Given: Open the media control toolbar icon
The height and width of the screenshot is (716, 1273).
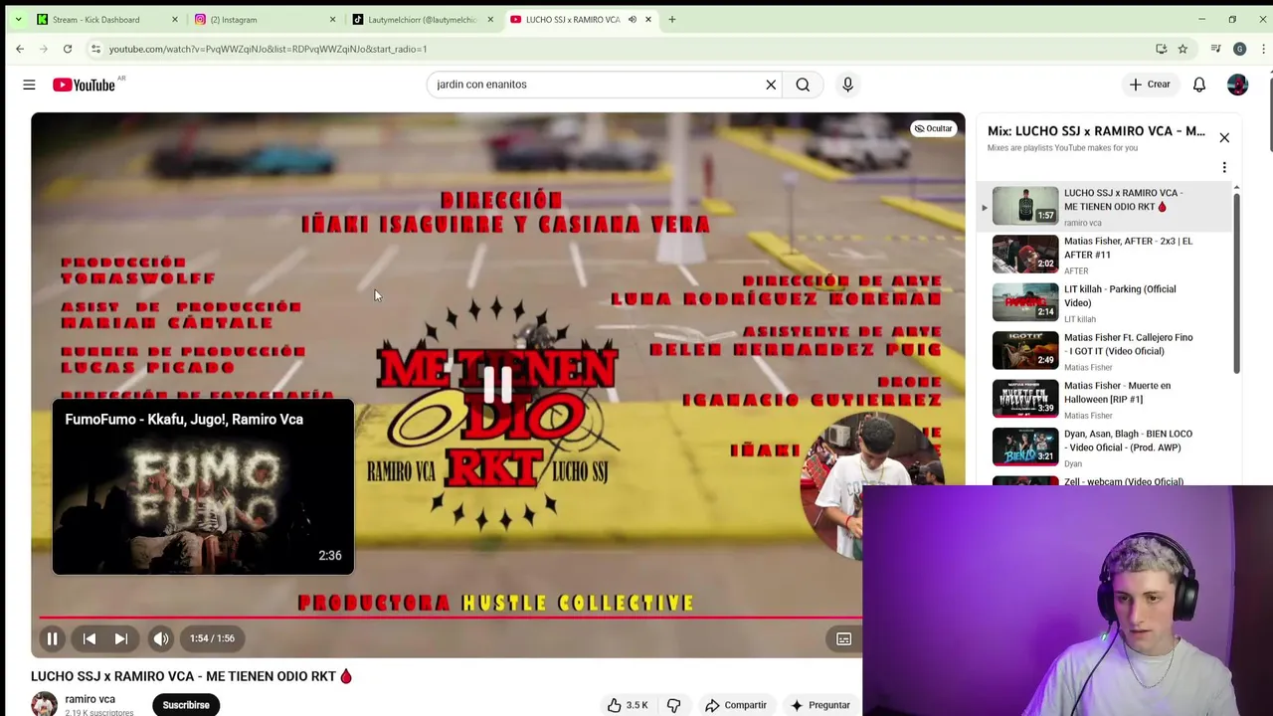Looking at the screenshot, I should 1215,49.
